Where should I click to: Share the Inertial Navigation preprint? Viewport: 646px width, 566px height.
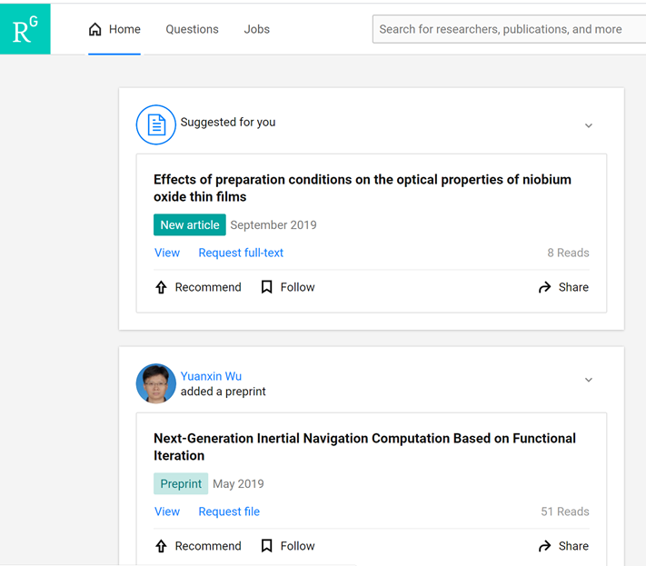(x=563, y=546)
